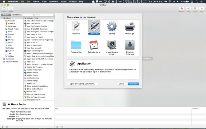The image size is (206, 129).
Task: Show the log view icon
Action: 57,127
